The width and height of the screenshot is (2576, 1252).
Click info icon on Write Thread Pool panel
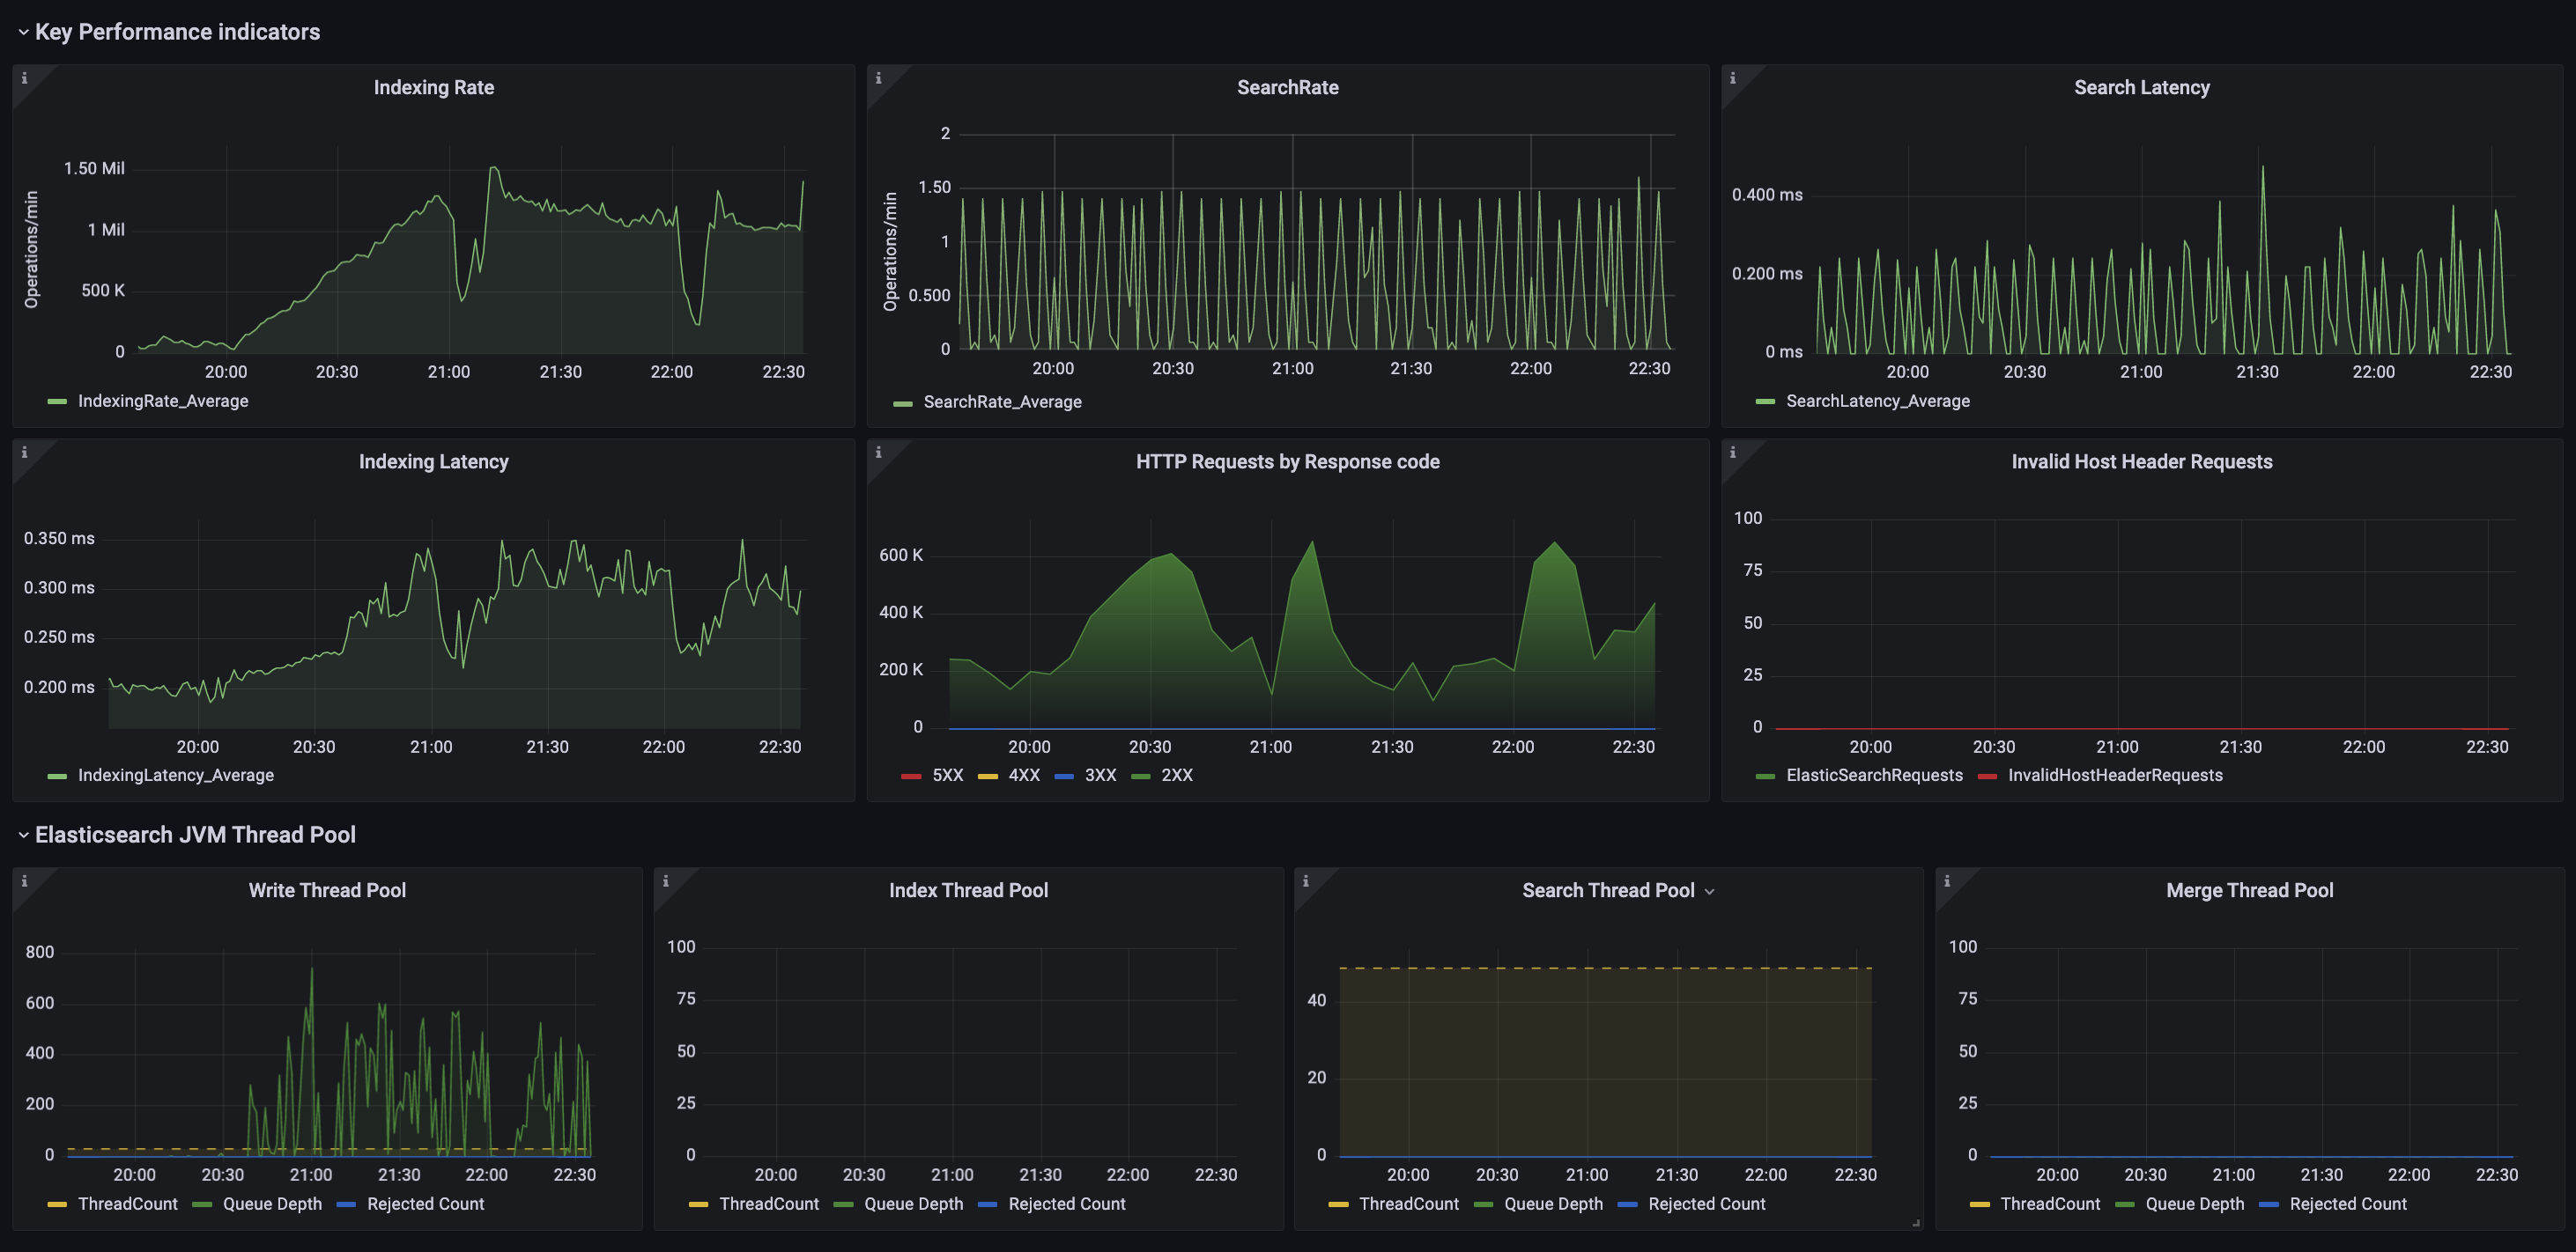[x=24, y=881]
